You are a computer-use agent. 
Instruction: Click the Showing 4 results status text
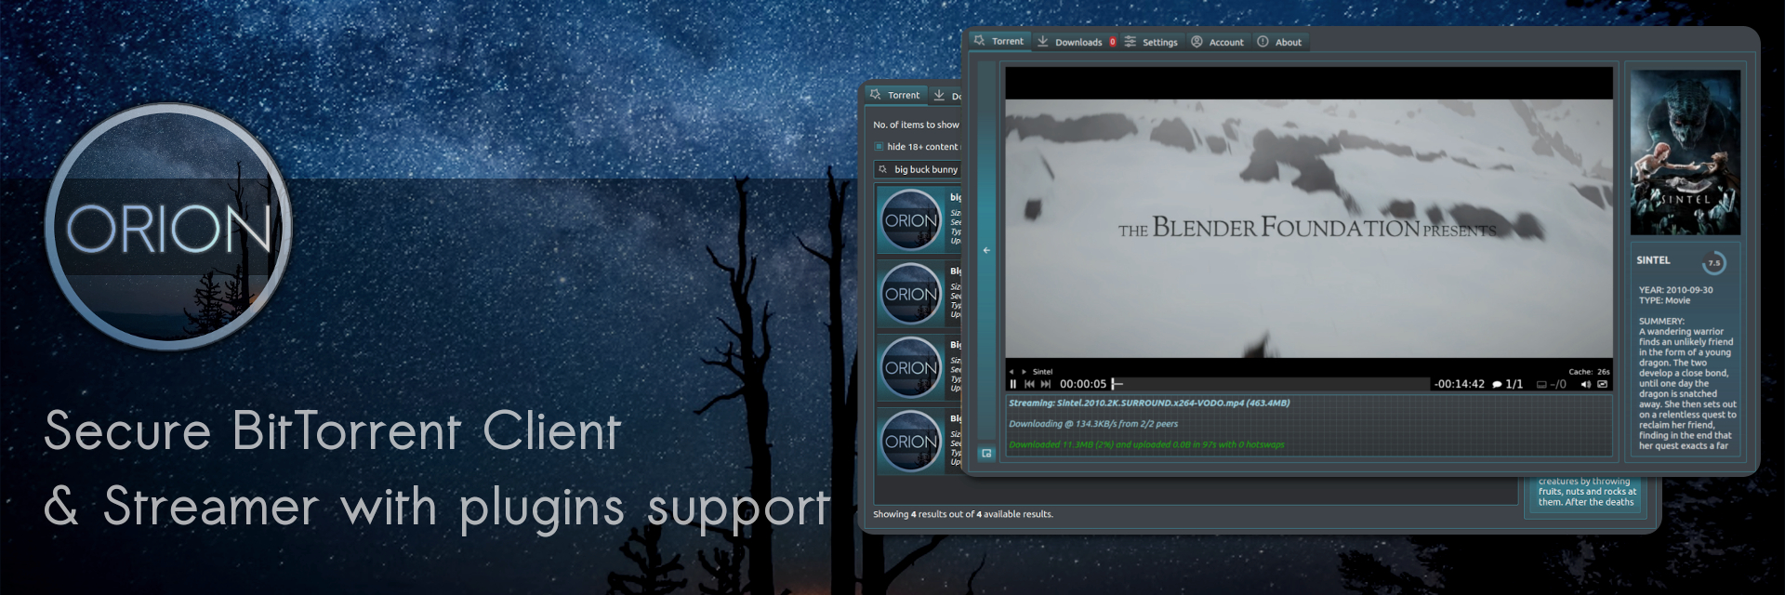click(963, 514)
